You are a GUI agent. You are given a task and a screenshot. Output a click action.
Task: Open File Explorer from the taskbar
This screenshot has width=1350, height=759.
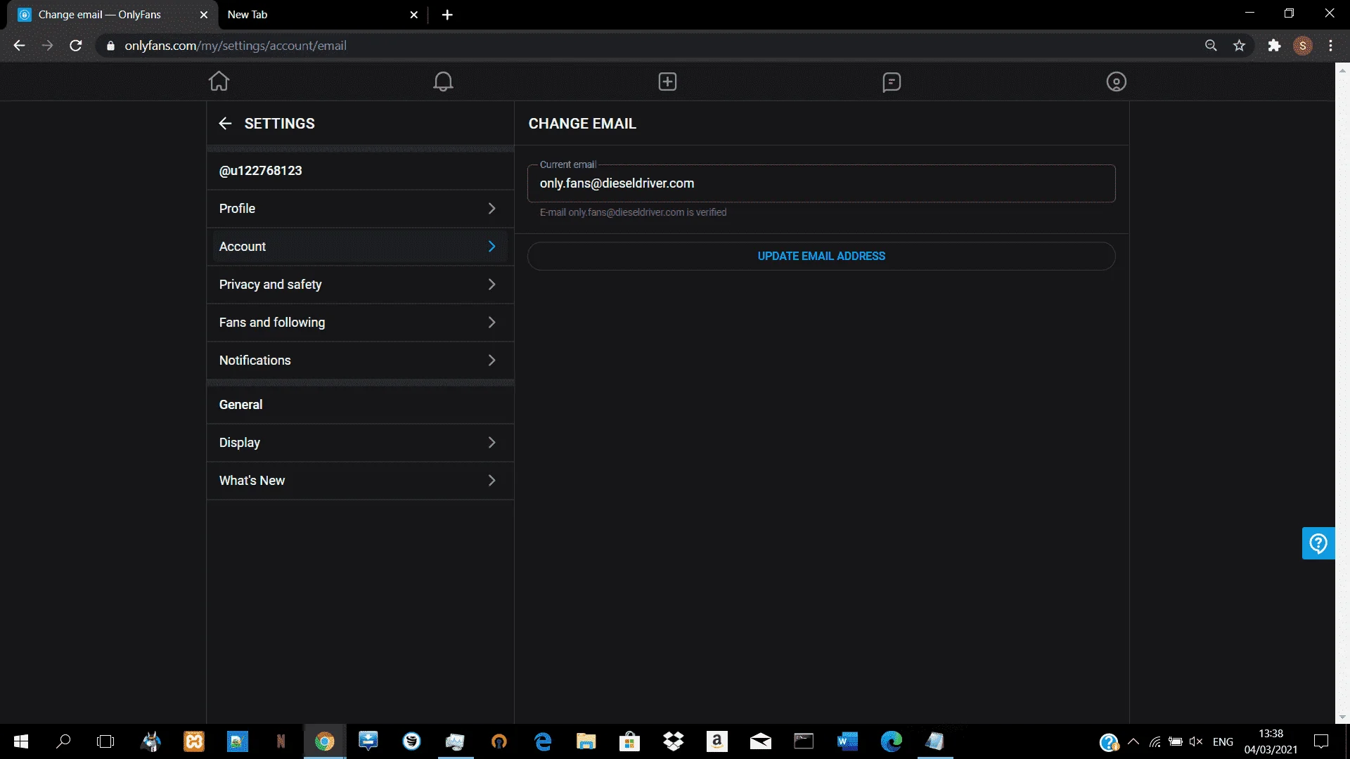click(586, 741)
